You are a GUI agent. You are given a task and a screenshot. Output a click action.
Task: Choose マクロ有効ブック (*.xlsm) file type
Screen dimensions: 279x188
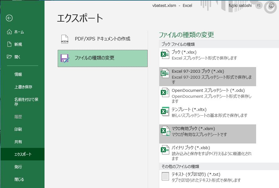pos(208,134)
